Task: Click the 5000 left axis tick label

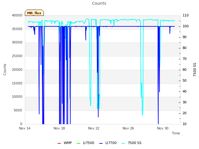Action: pyautogui.click(x=18, y=111)
